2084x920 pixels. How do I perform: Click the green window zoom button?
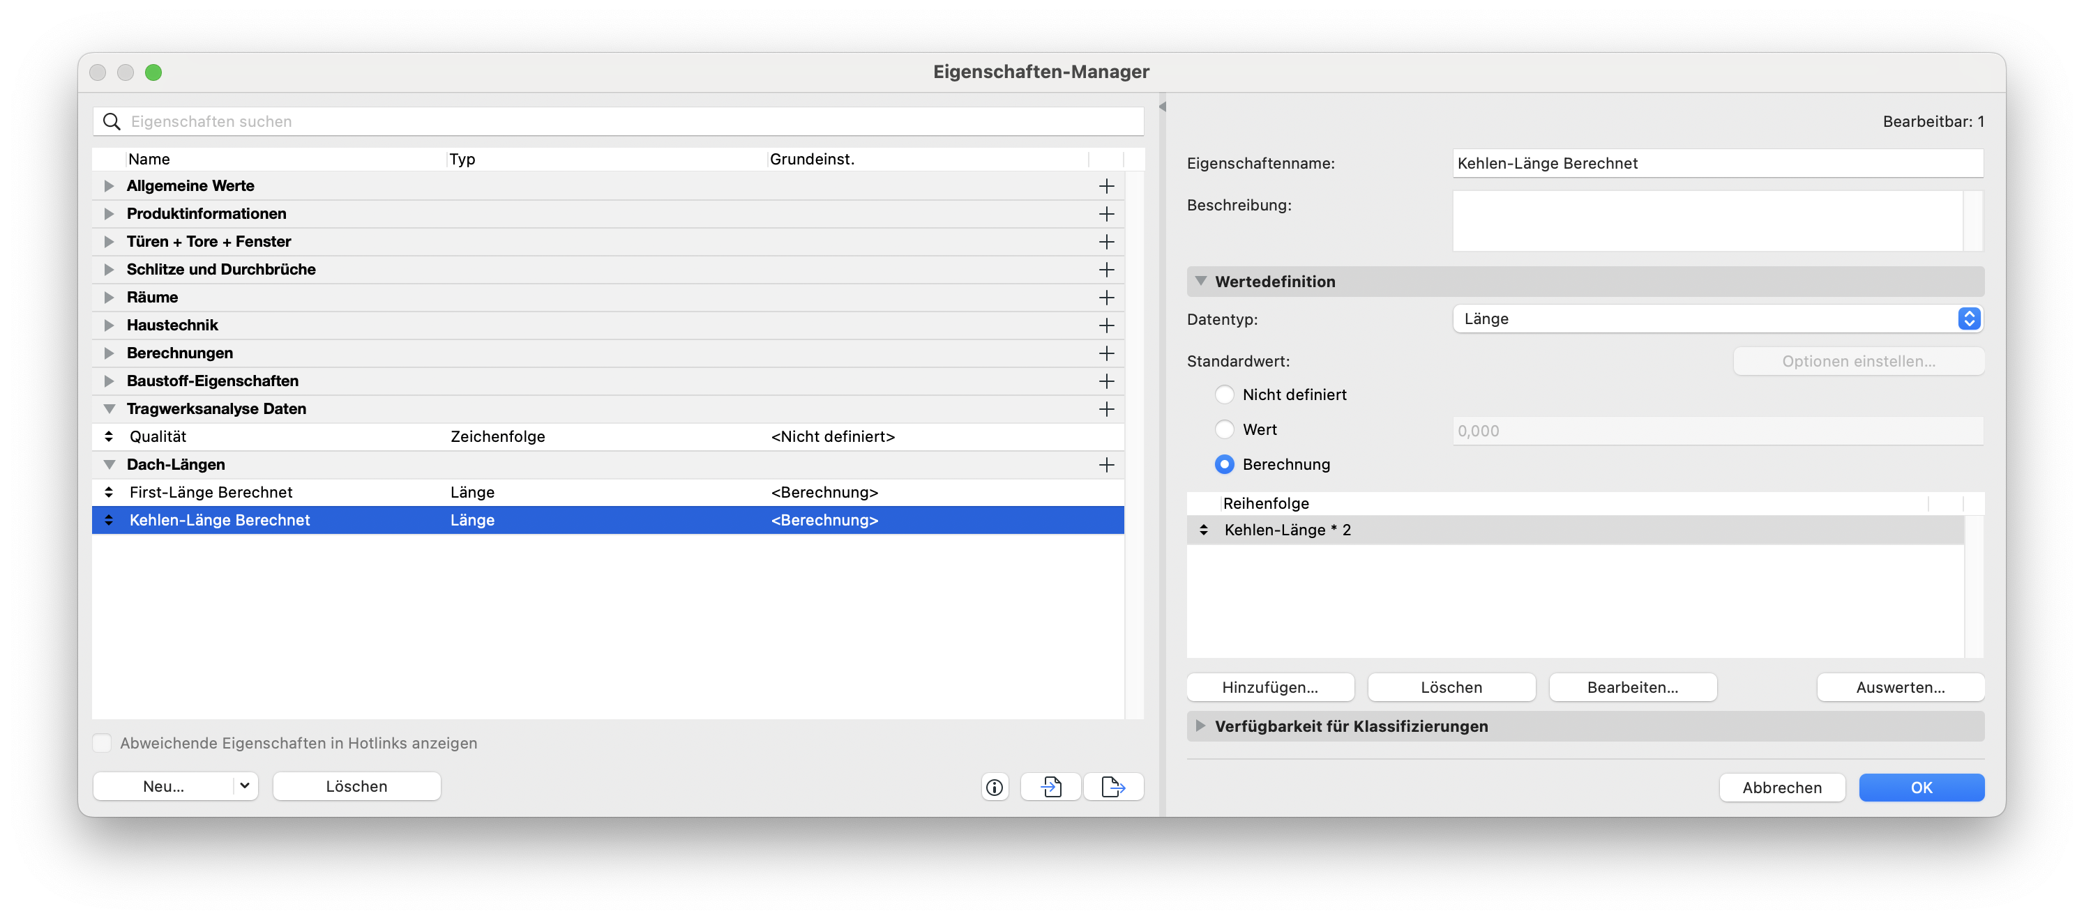[153, 72]
